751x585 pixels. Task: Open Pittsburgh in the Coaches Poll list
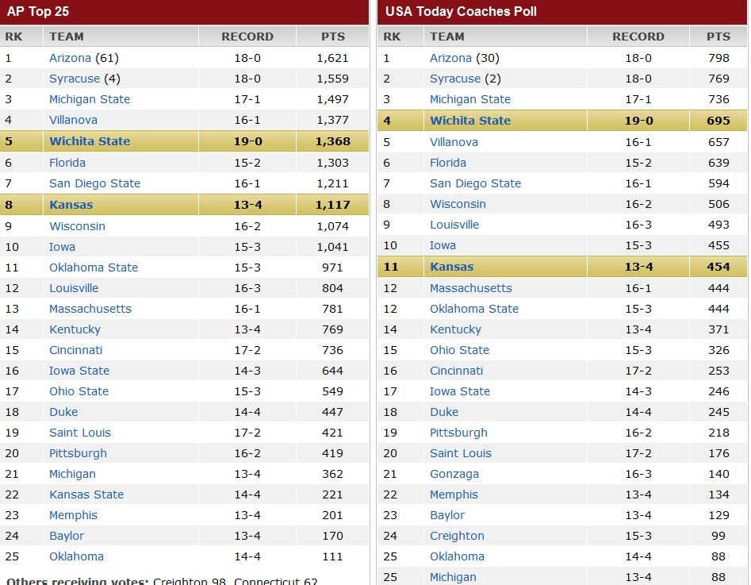(x=458, y=433)
